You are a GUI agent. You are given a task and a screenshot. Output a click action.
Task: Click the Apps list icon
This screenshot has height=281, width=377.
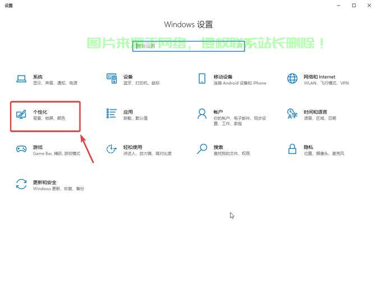pyautogui.click(x=112, y=114)
